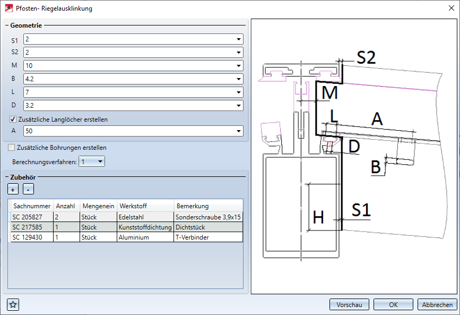Enable Zusätzliche Bohrungen erstellen checkbox
The image size is (460, 315).
pos(12,148)
